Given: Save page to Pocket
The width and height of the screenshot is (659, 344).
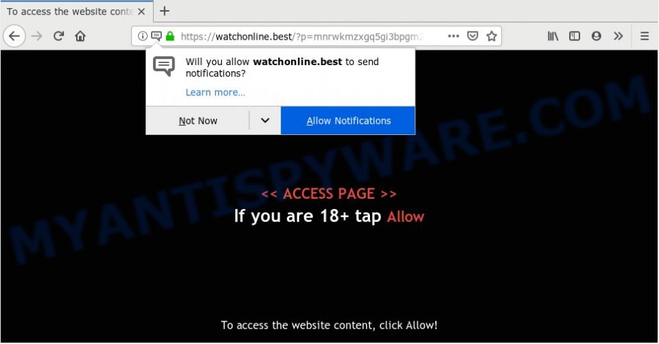Looking at the screenshot, I should click(473, 36).
